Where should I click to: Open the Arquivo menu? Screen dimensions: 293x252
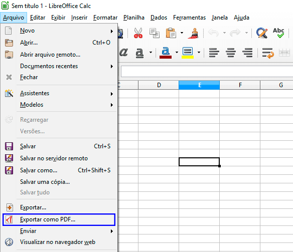click(x=14, y=18)
